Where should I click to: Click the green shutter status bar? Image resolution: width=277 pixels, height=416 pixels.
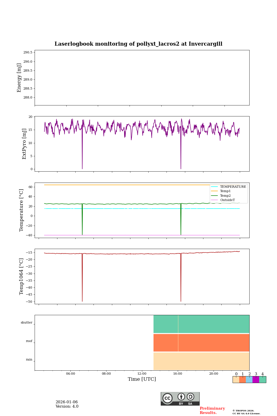[201, 324]
